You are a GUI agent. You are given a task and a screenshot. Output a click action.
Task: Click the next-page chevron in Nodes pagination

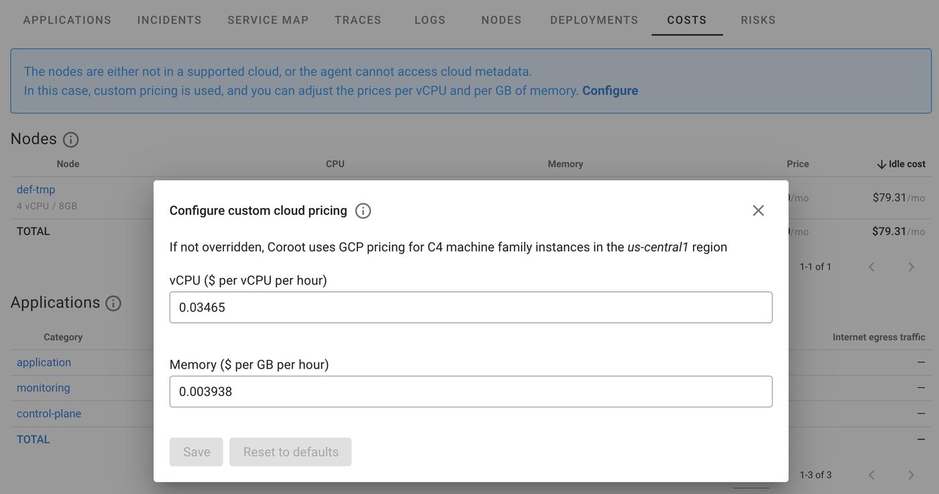[x=911, y=266]
